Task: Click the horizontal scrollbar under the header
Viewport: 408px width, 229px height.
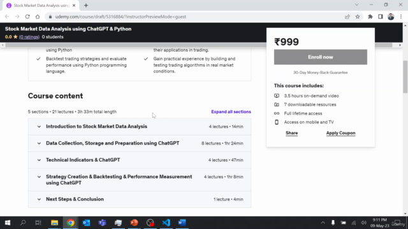Action: (199, 45)
